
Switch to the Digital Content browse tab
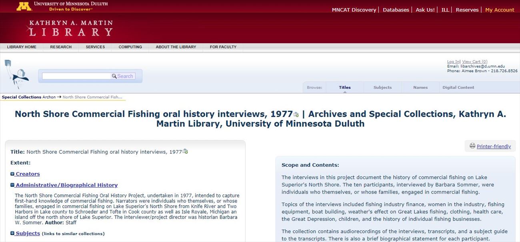tap(458, 87)
